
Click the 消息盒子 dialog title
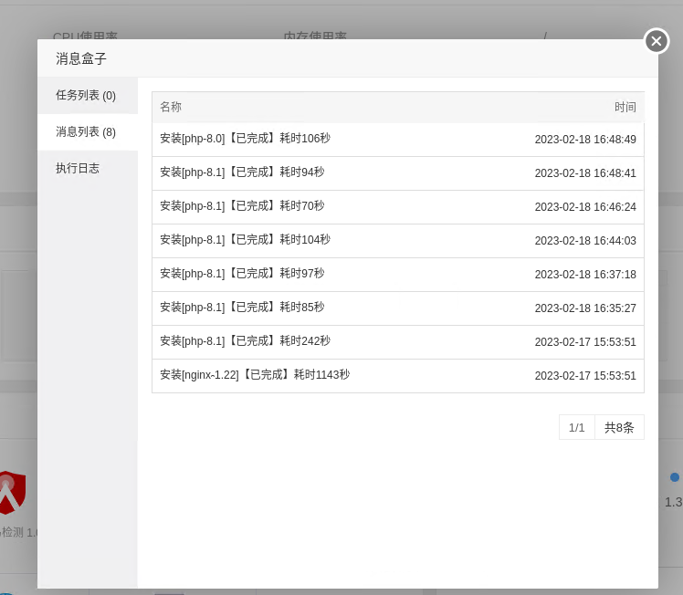(x=81, y=58)
